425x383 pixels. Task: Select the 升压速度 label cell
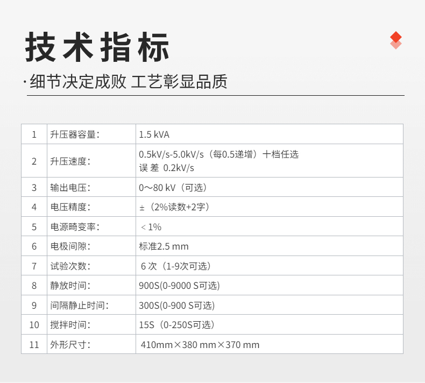[x=70, y=161]
